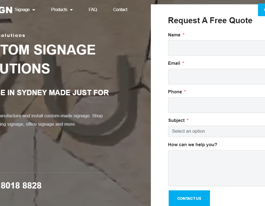Go to the Contact page
Viewport: 265px width, 206px height.
click(x=120, y=10)
